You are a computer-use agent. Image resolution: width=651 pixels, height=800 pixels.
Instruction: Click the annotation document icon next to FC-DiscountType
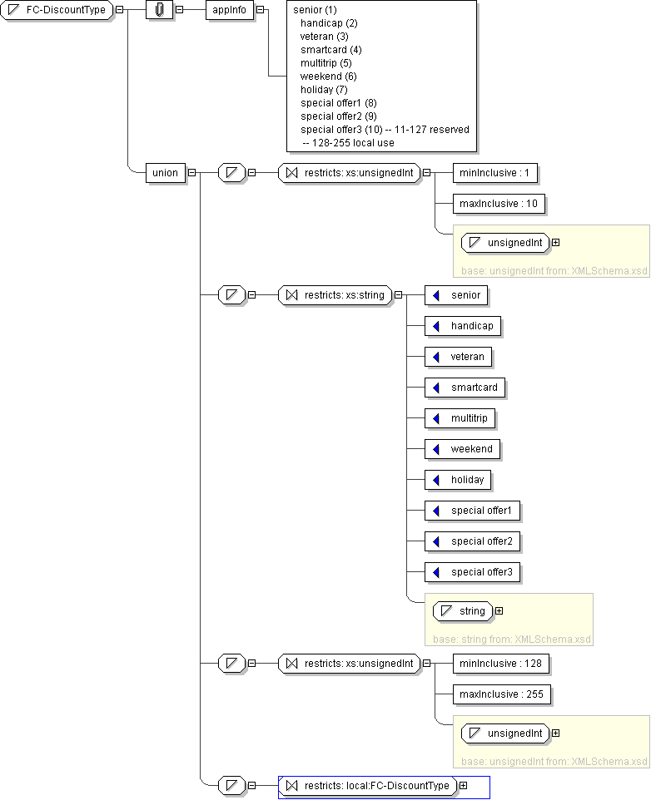[159, 10]
